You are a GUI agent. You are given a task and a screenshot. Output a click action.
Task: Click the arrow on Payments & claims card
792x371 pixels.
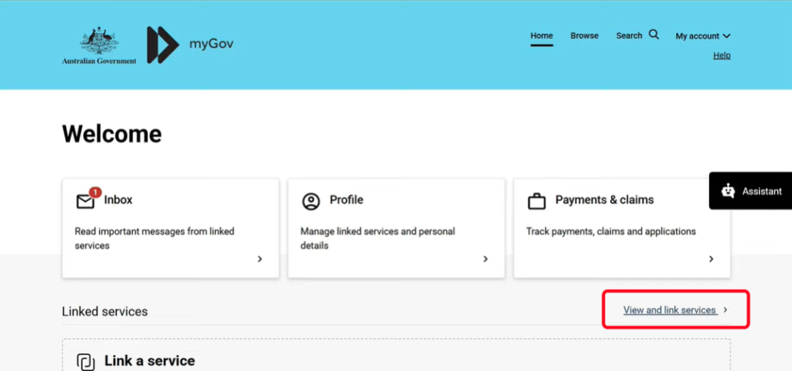click(711, 259)
